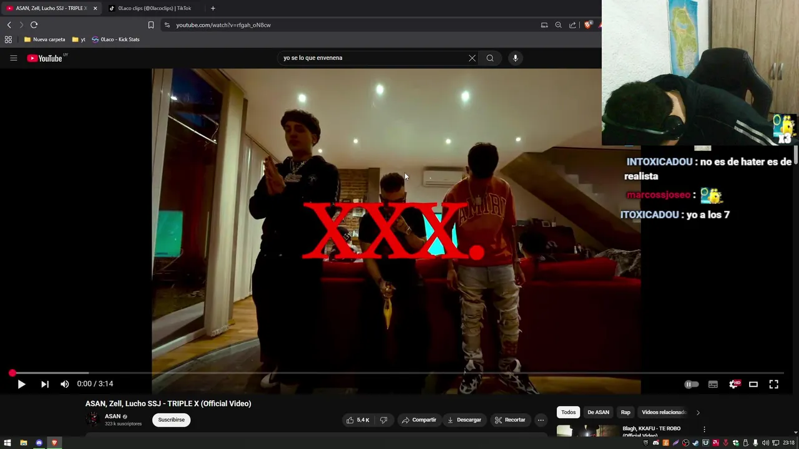Click the red scrubber on the progress bar
This screenshot has width=799, height=449.
tap(12, 373)
